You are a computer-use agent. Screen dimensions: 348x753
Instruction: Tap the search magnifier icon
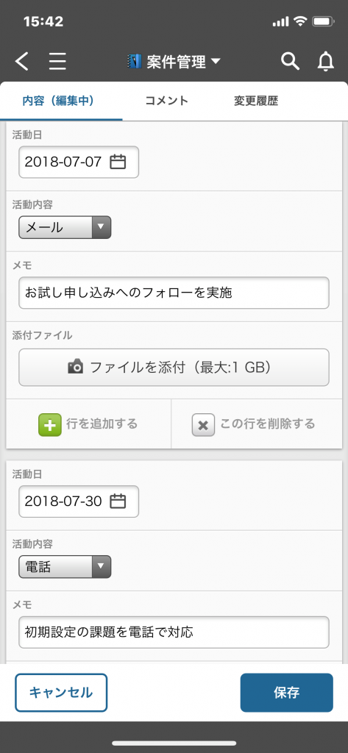pyautogui.click(x=291, y=62)
